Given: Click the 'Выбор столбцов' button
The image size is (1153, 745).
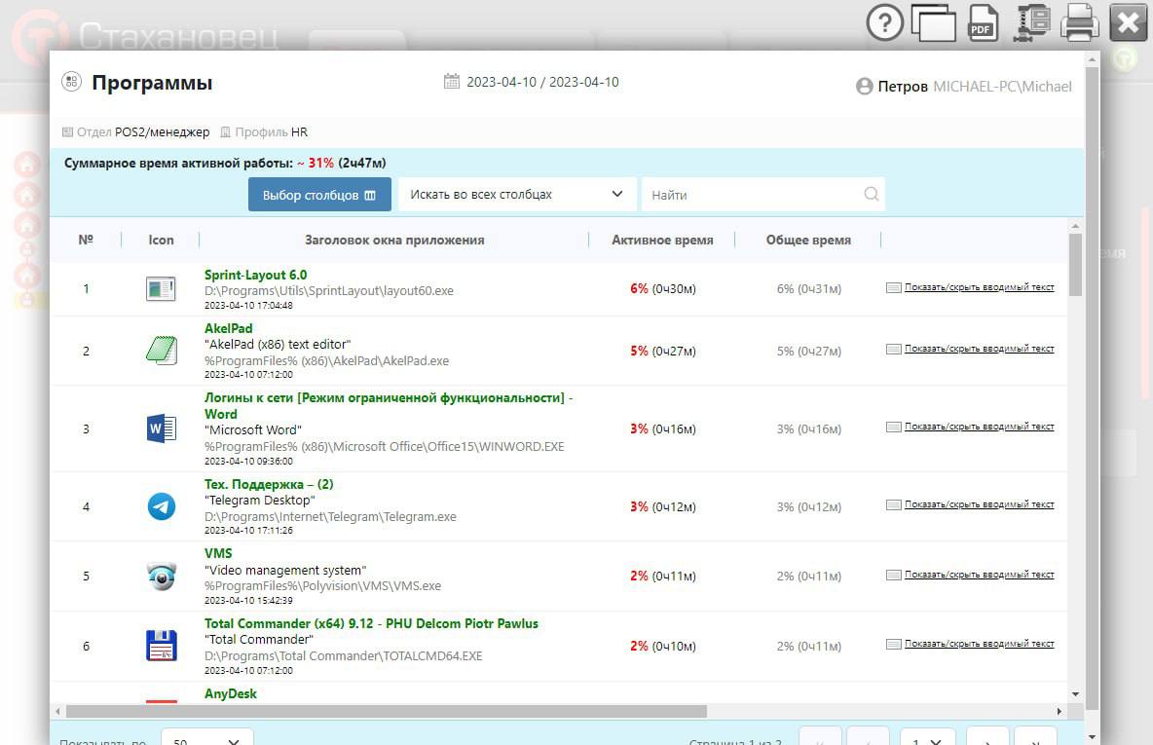Looking at the screenshot, I should click(x=319, y=195).
